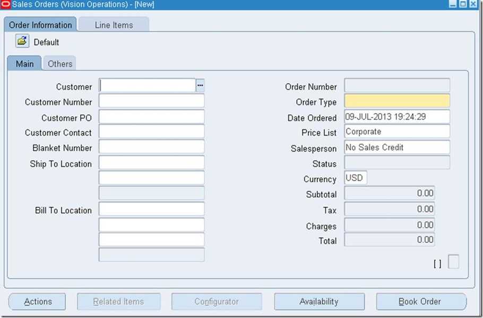Click the Customer PO field
The height and width of the screenshot is (318, 483).
pyautogui.click(x=152, y=117)
